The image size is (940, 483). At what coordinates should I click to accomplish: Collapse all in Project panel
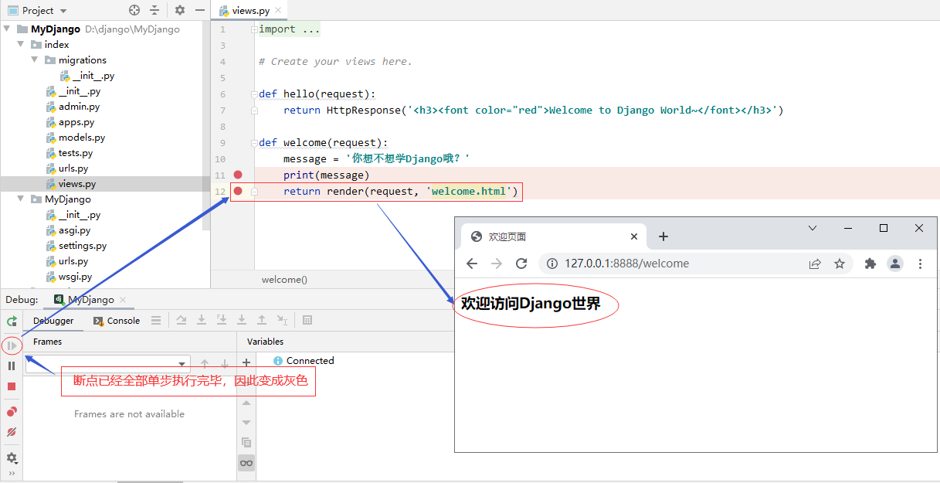(154, 10)
